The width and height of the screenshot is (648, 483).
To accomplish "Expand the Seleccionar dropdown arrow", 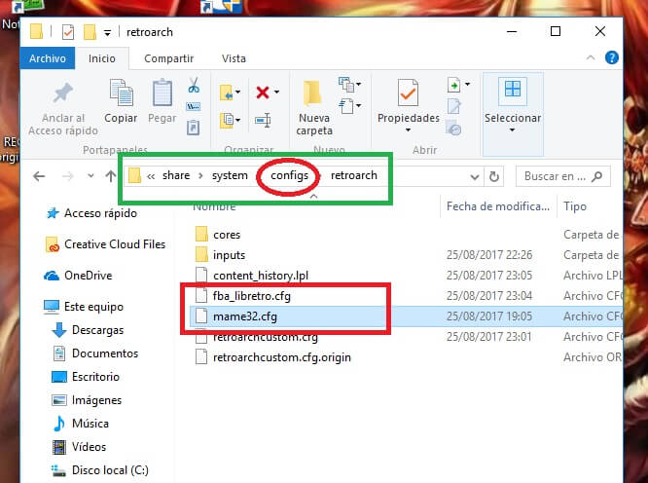I will point(513,130).
